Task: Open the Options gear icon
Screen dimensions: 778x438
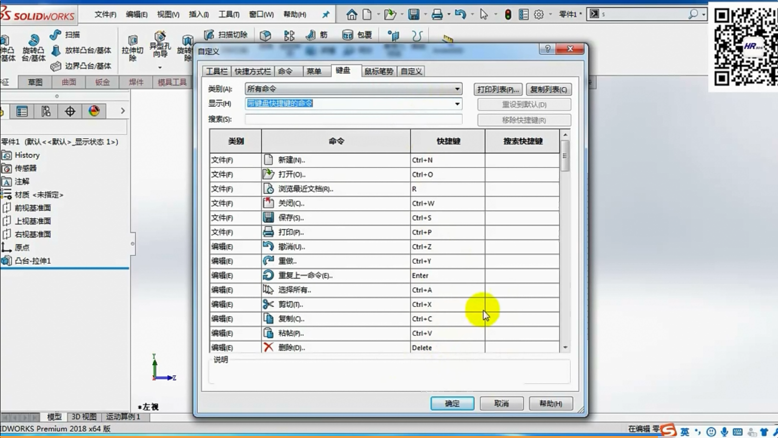Action: (539, 15)
